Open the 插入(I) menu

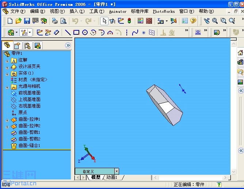(77, 11)
